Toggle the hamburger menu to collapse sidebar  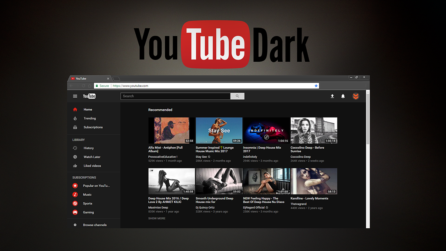tap(75, 96)
